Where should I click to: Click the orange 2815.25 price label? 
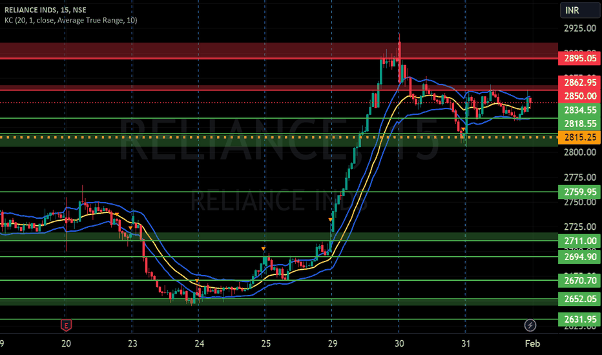[x=580, y=137]
